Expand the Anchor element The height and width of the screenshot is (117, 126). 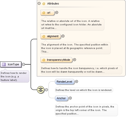pos(70,98)
